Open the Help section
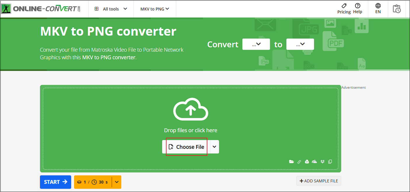The image size is (410, 192). tap(358, 9)
